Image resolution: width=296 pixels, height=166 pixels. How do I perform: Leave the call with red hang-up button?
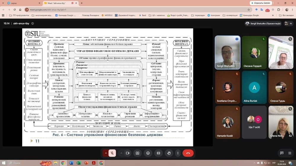tap(188, 153)
